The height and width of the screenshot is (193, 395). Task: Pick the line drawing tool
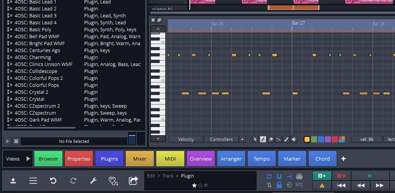278,139
